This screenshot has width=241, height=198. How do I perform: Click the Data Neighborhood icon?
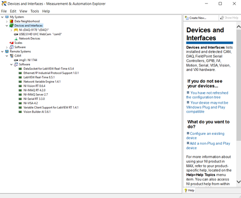pos(11,21)
